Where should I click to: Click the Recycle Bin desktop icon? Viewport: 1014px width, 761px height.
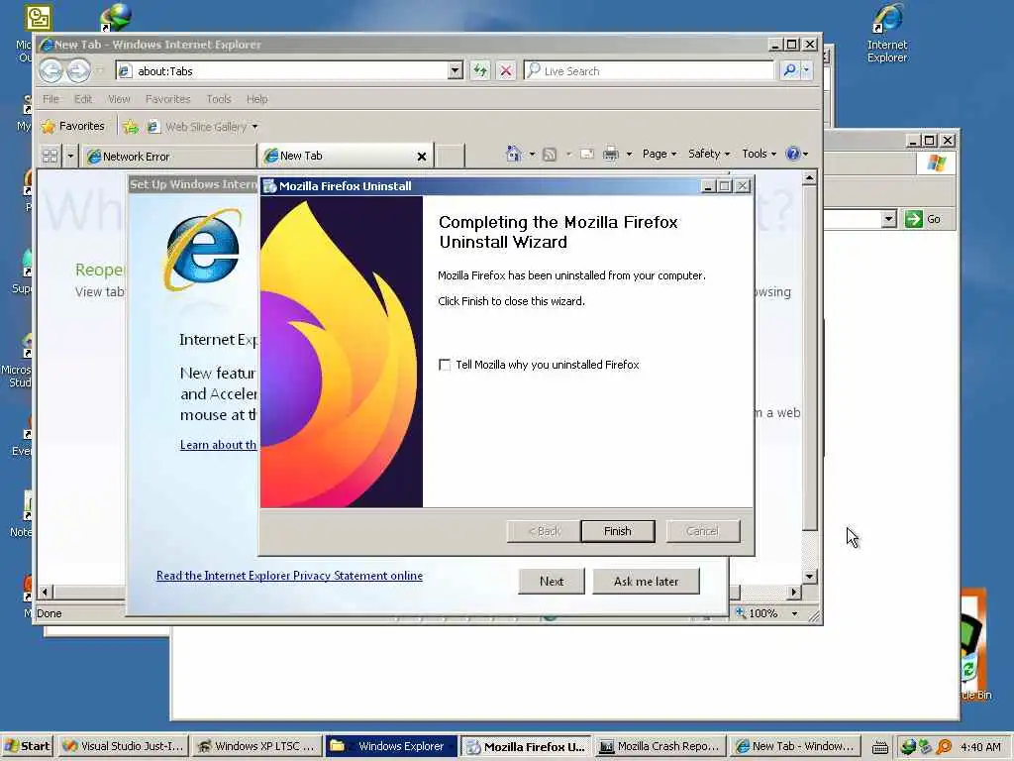974,645
